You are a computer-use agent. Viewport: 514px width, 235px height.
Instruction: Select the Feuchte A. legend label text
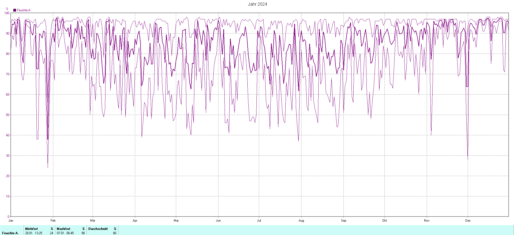click(24, 10)
